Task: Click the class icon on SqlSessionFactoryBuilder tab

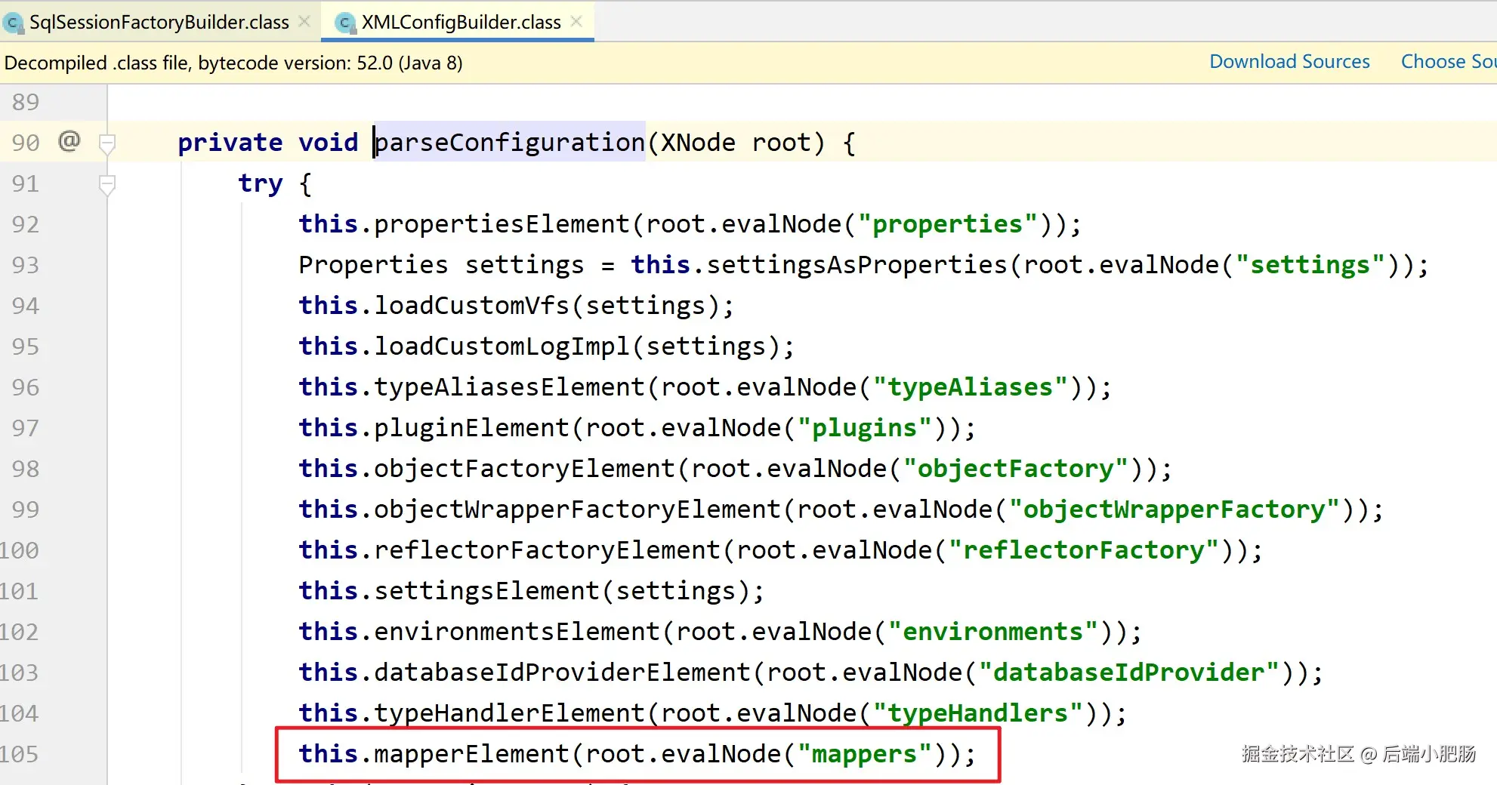Action: click(x=14, y=23)
